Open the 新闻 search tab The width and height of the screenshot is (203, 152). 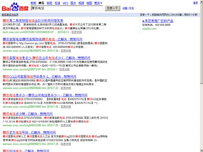click(33, 3)
